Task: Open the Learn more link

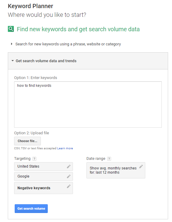Action: click(65, 148)
